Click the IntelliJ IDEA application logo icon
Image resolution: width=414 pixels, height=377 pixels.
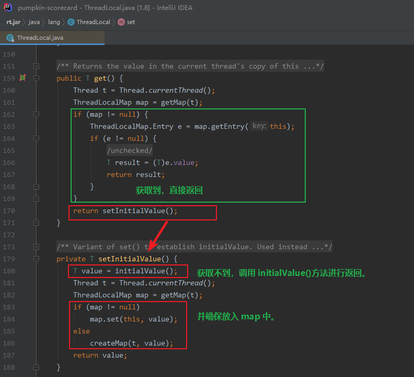pyautogui.click(x=8, y=7)
